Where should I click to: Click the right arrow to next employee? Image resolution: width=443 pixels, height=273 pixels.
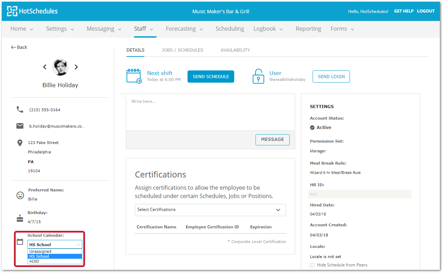coord(76,67)
